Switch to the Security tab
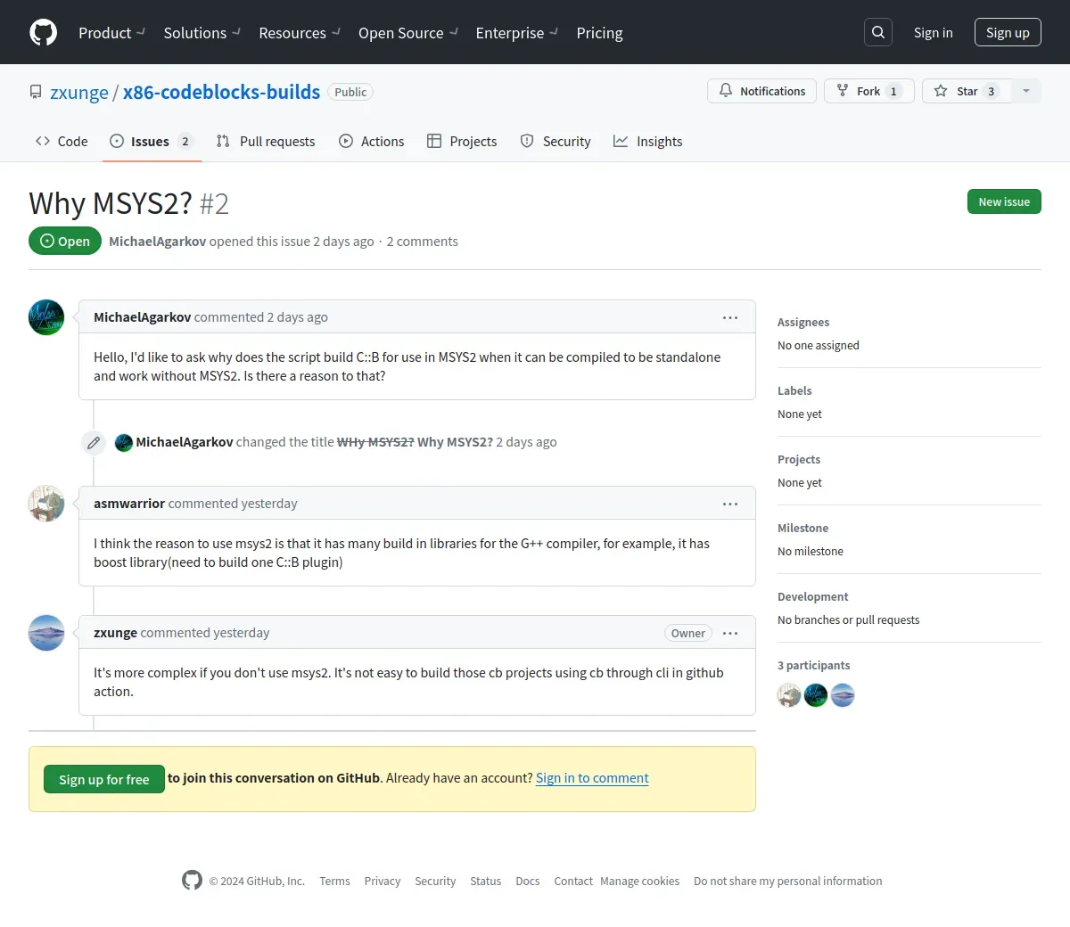1070x927 pixels. pyautogui.click(x=556, y=141)
